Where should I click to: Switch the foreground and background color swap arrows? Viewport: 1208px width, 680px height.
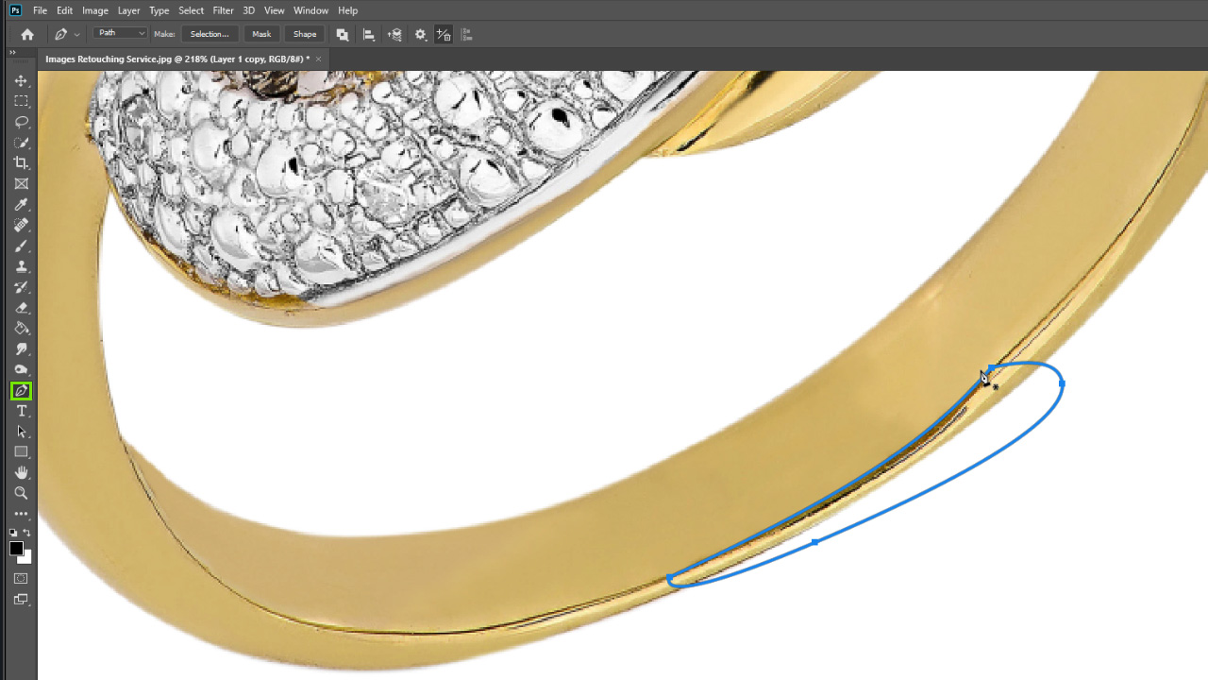28,532
